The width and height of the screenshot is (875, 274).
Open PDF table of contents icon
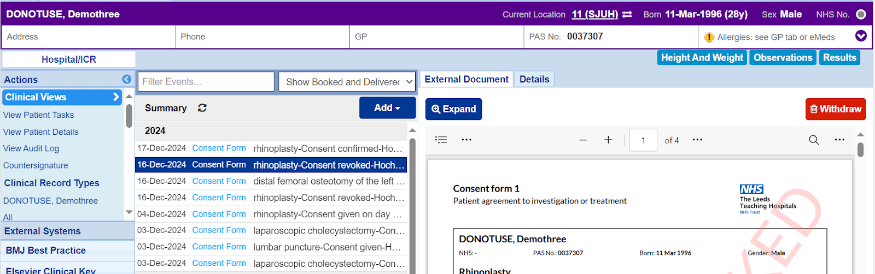[441, 140]
